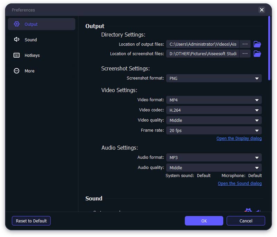Screen dimensions: 277x237
Task: Browse output files path with ellipsis button
Action: click(245, 44)
